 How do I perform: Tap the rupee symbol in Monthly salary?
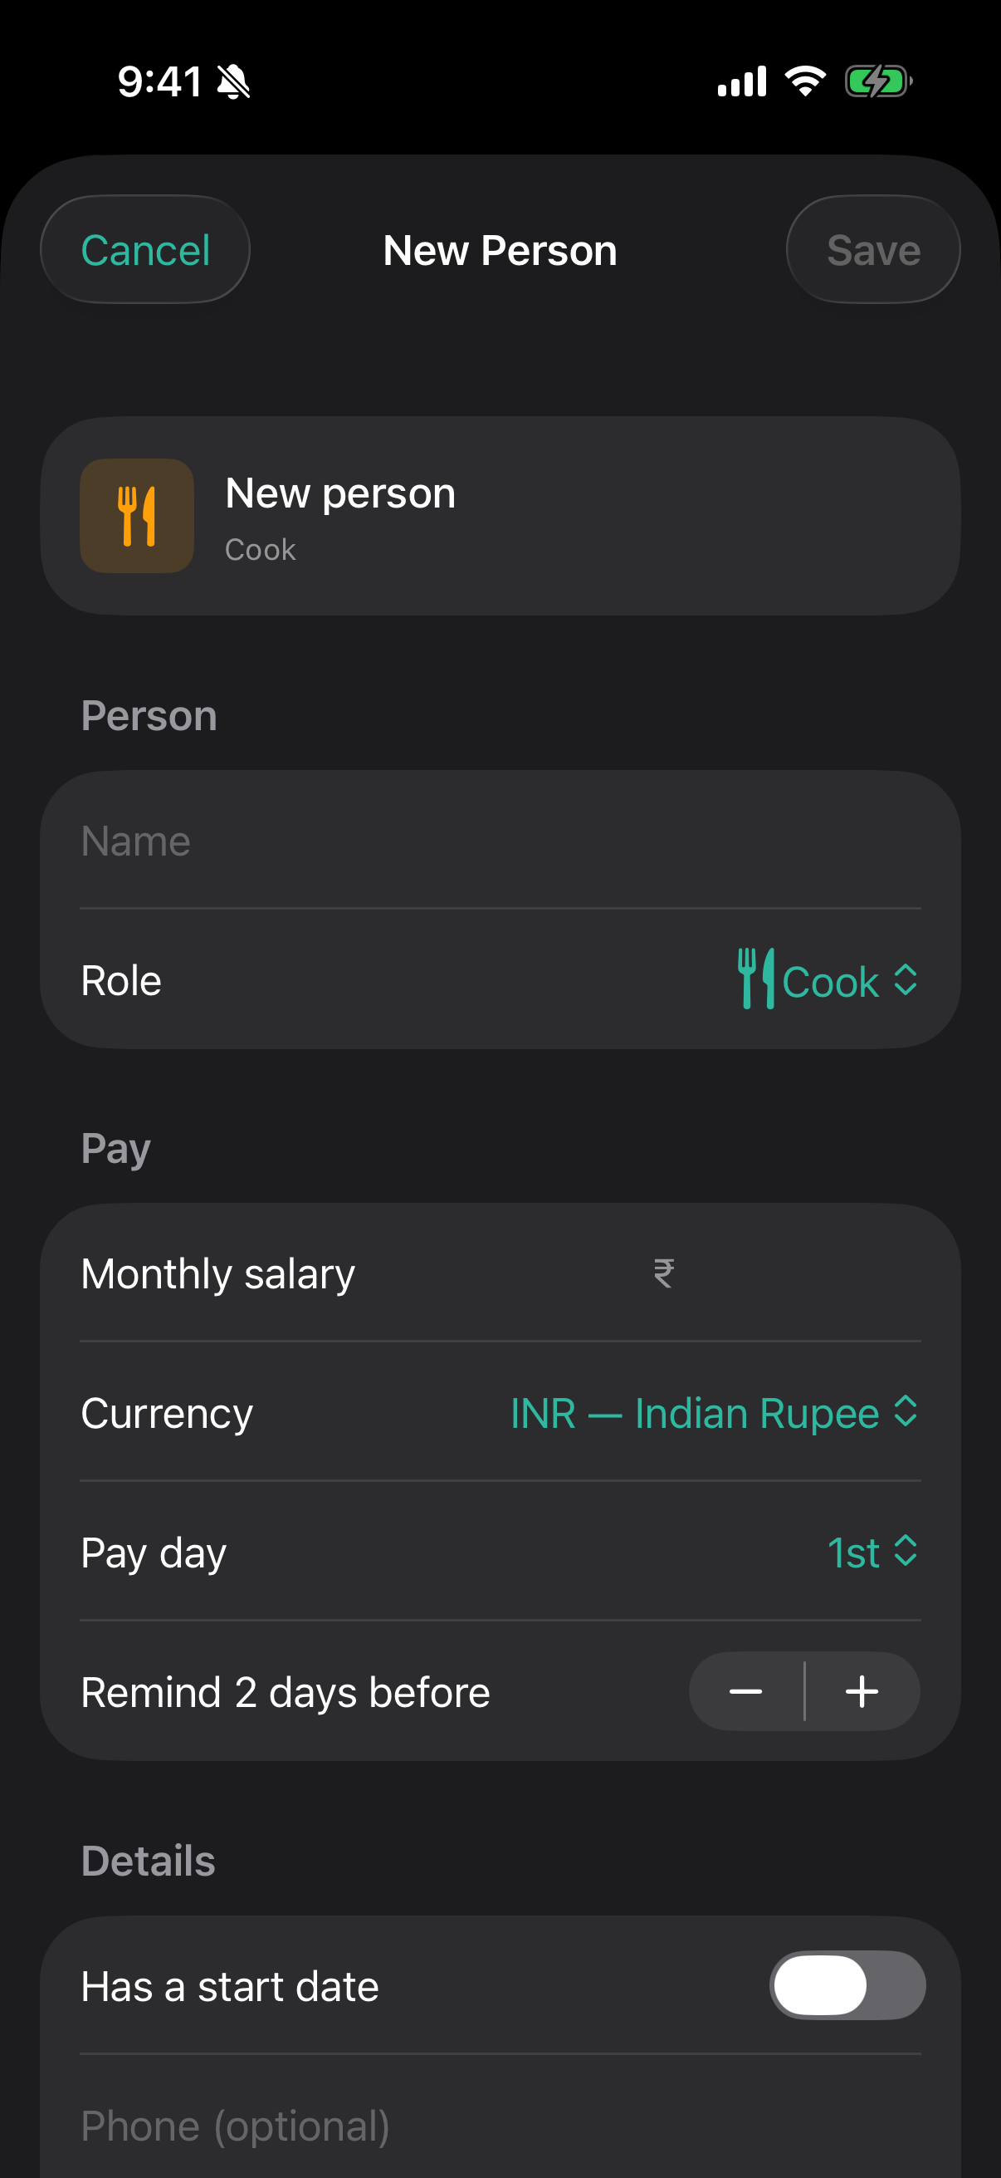[x=664, y=1273]
